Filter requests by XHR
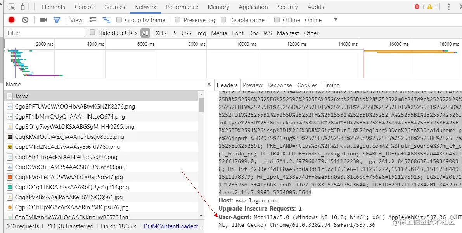The image size is (462, 233). 161,33
